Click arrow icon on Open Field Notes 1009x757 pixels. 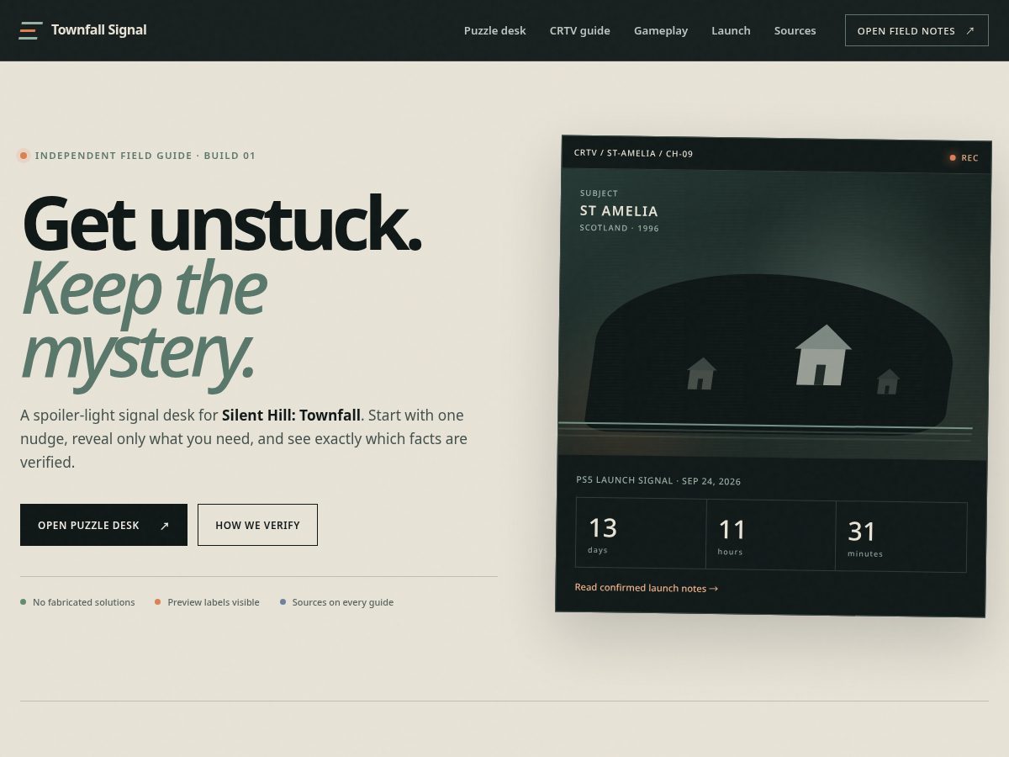coord(970,30)
